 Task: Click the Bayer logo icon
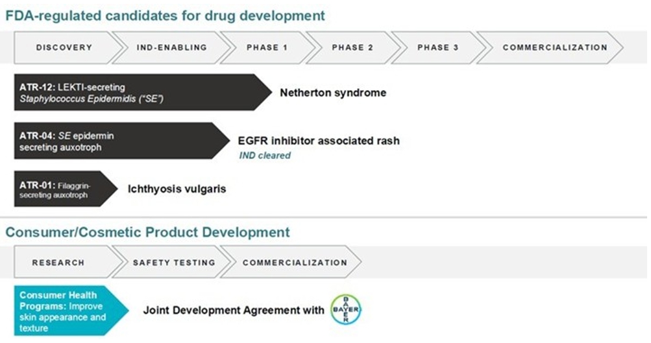(345, 310)
